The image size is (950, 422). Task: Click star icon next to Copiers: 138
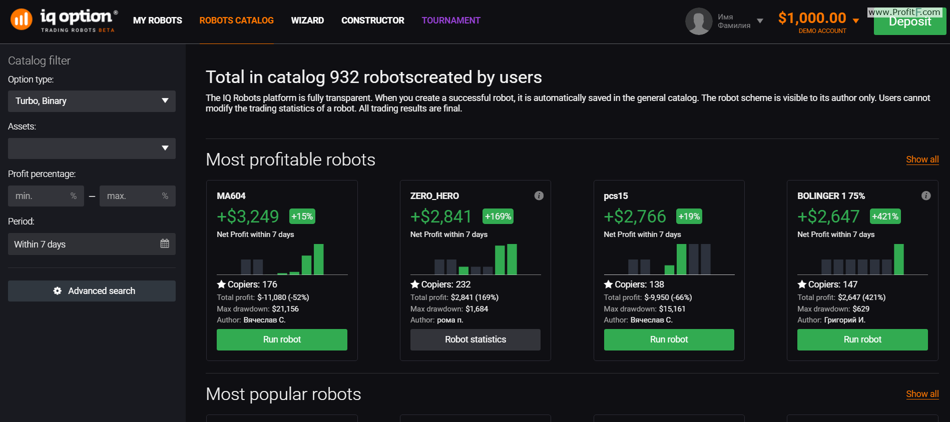(x=609, y=284)
